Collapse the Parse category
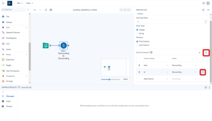Viewport: 212px width, 121px height. click(x=26, y=55)
